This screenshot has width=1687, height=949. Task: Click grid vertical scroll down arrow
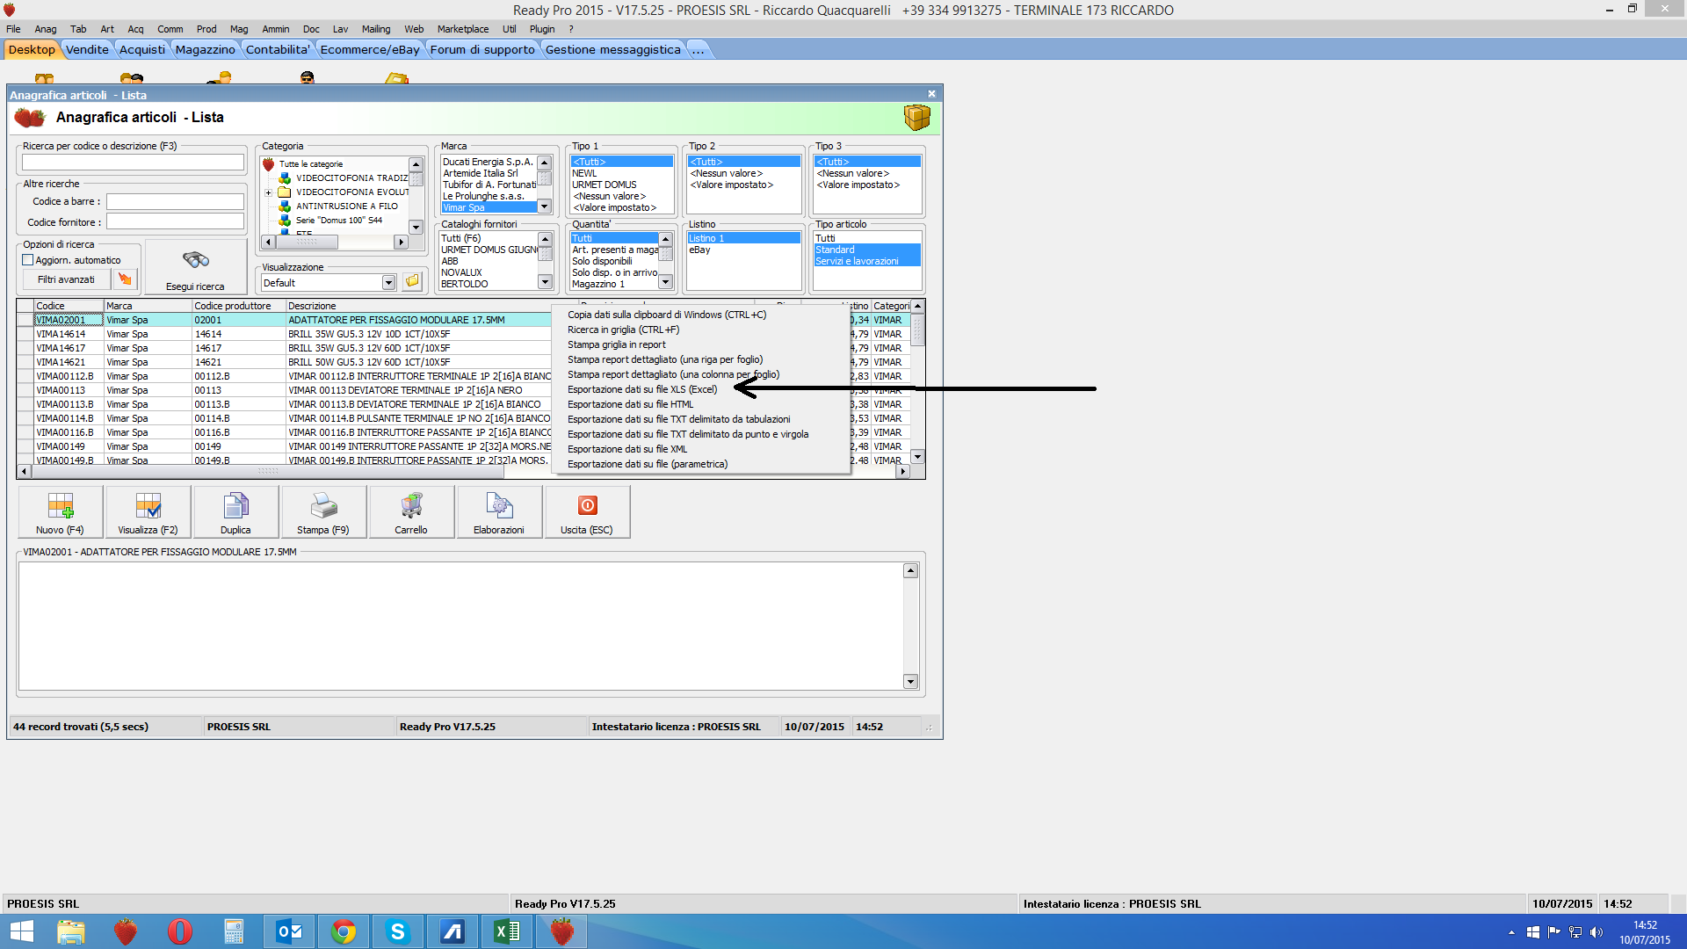pyautogui.click(x=917, y=457)
